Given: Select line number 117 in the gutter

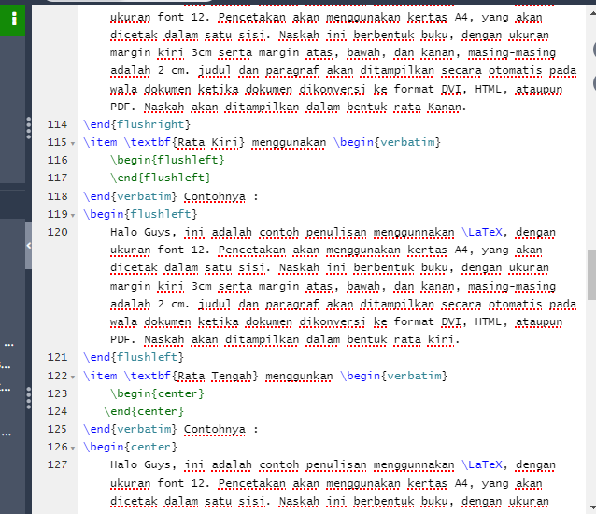Looking at the screenshot, I should tap(57, 178).
